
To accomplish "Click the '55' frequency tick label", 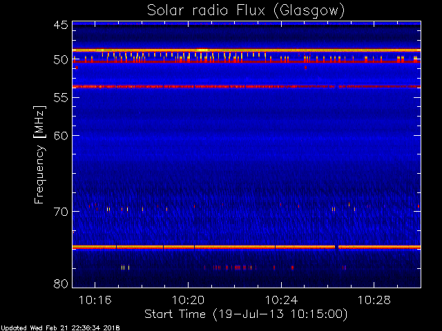I will pyautogui.click(x=61, y=98).
